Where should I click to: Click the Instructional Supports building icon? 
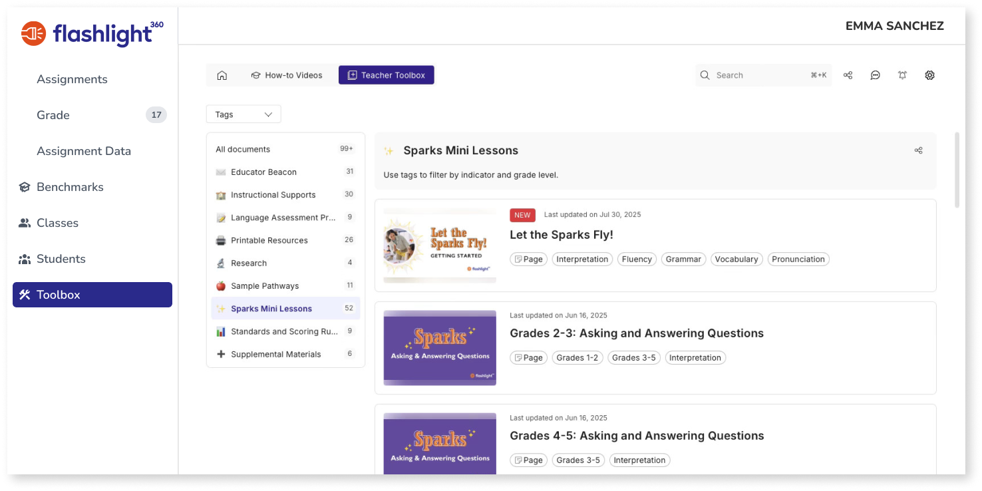coord(221,195)
